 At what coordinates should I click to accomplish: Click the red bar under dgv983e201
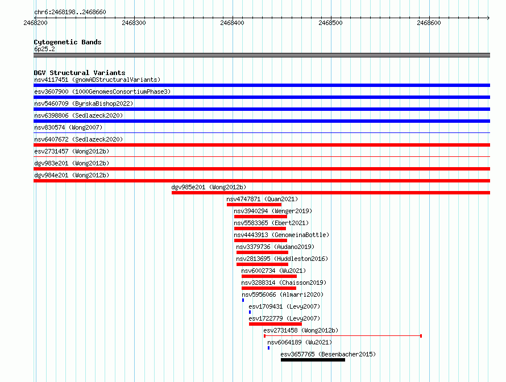(x=262, y=169)
